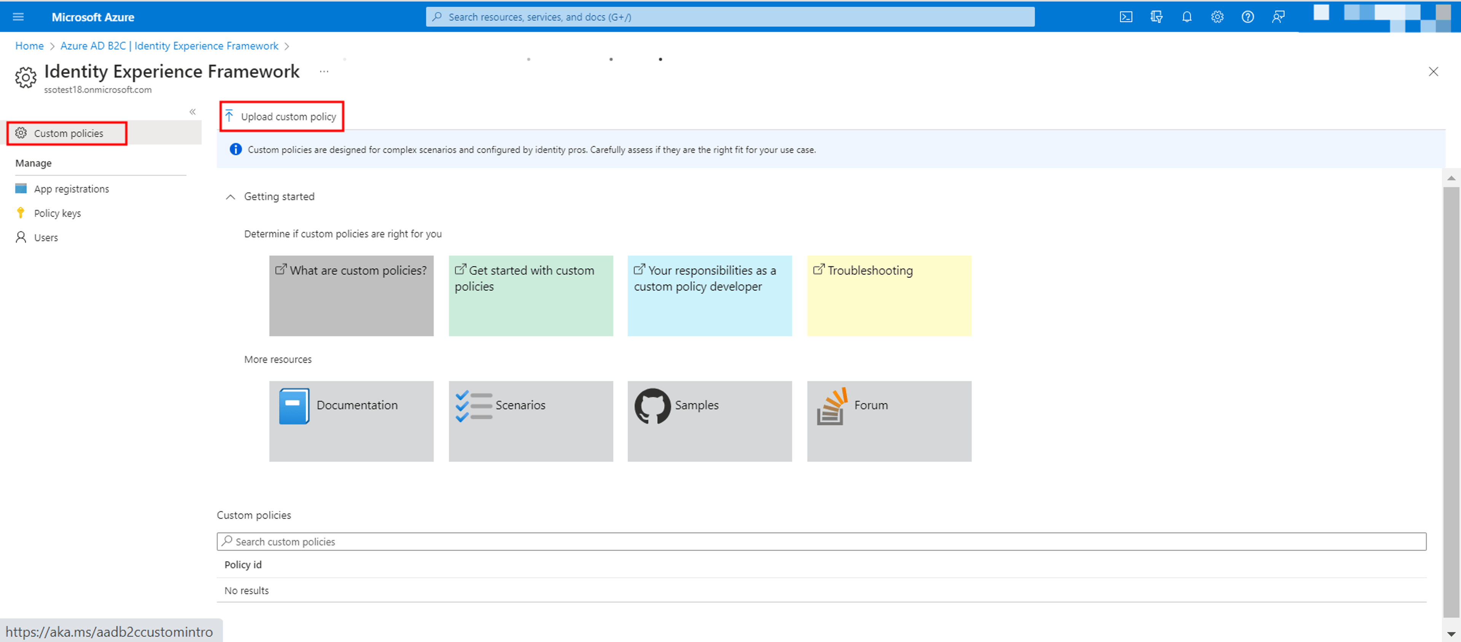Screen dimensions: 1461x642
Task: Click the Microsoft Azure logo text
Action: (93, 17)
